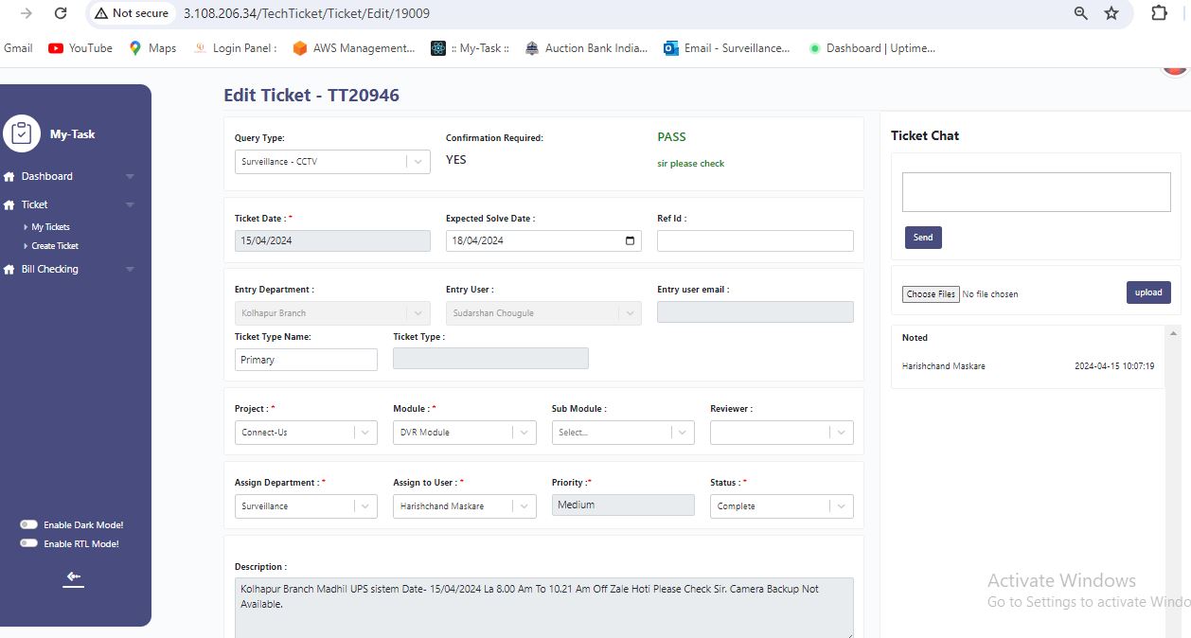Click the Dashboard home icon in sidebar
This screenshot has width=1191, height=638.
[10, 177]
